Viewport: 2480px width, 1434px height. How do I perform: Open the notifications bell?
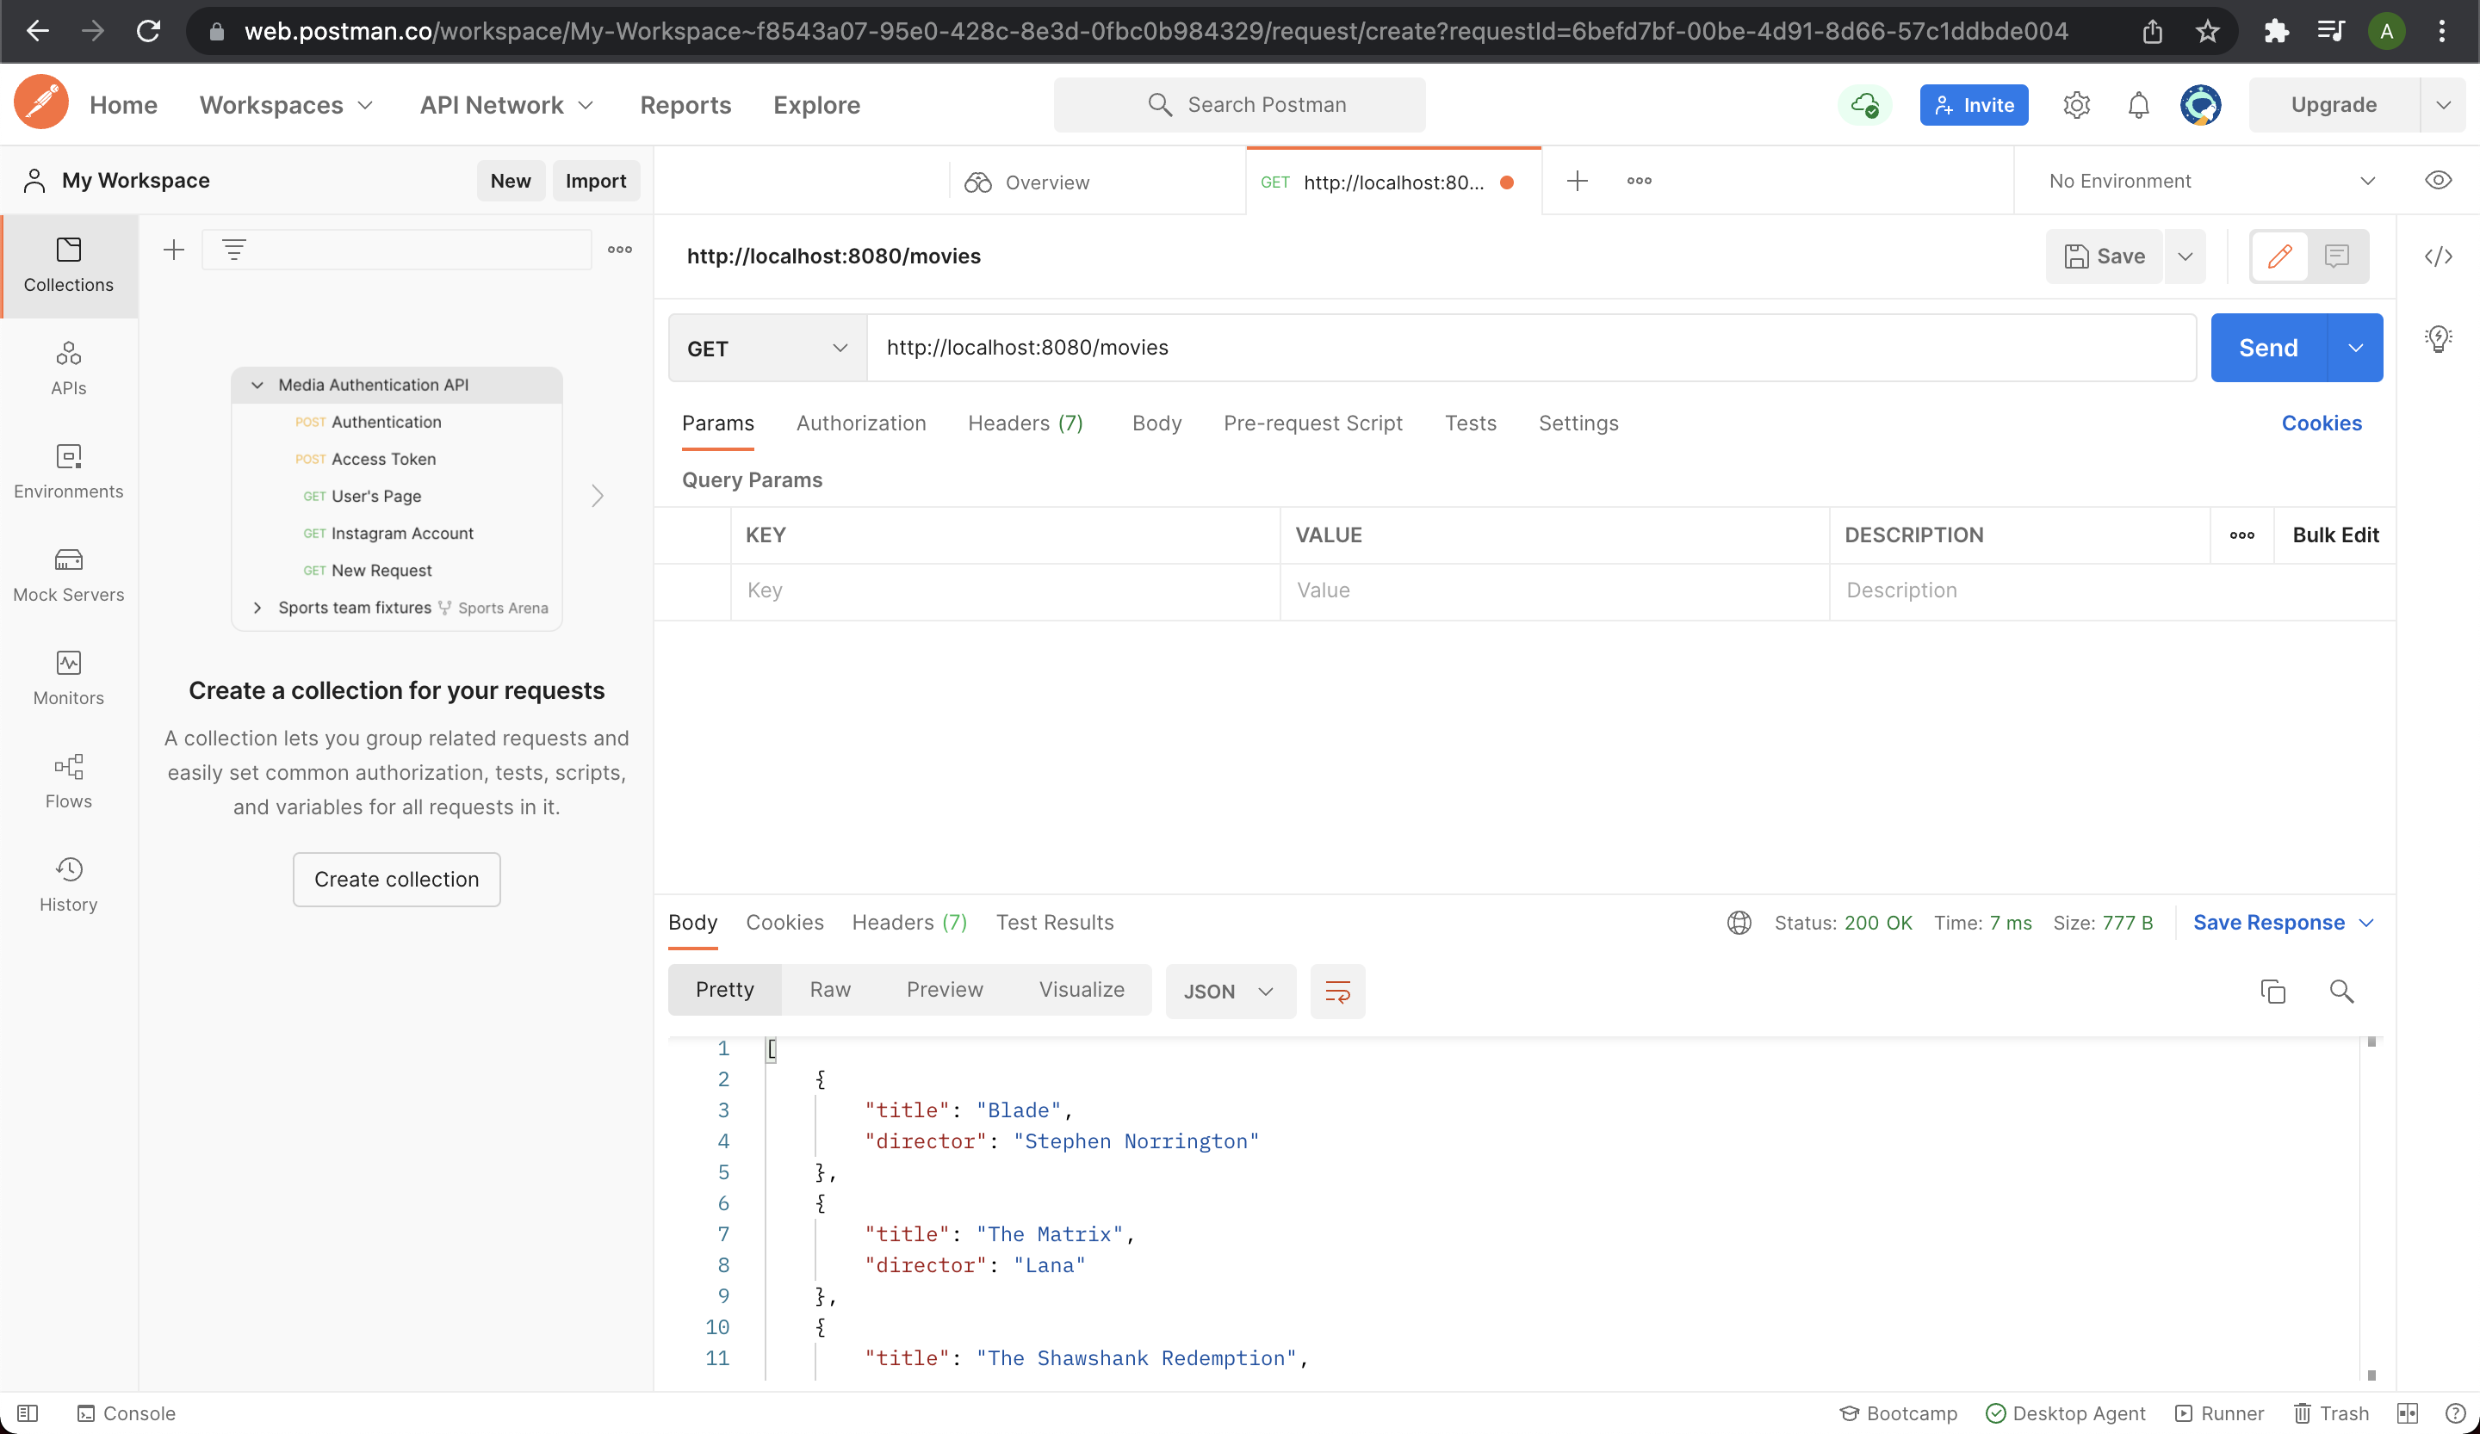tap(2137, 105)
